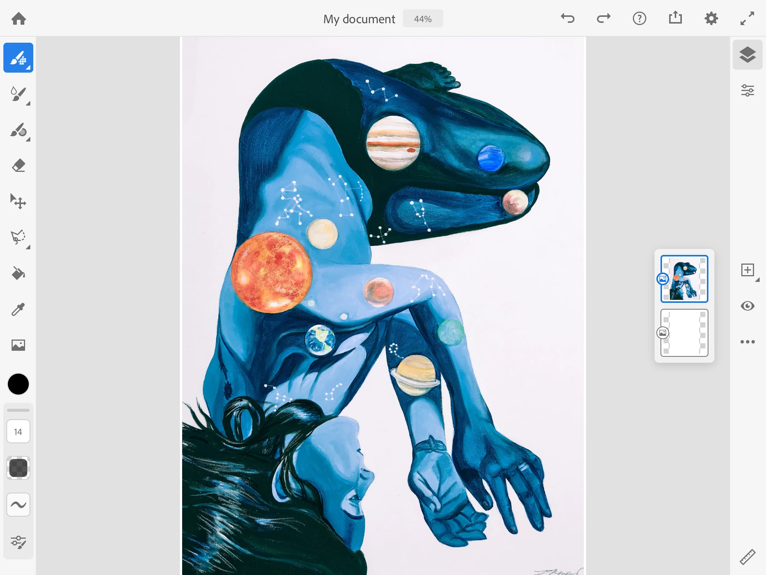Select the Vector Brush tool
Screen dimensions: 766x575
[18, 131]
